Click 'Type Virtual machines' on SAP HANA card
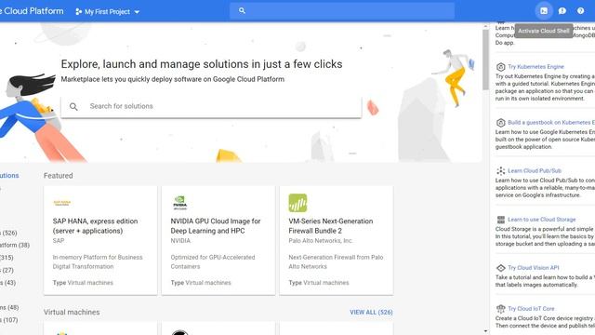The width and height of the screenshot is (595, 335). [83, 283]
